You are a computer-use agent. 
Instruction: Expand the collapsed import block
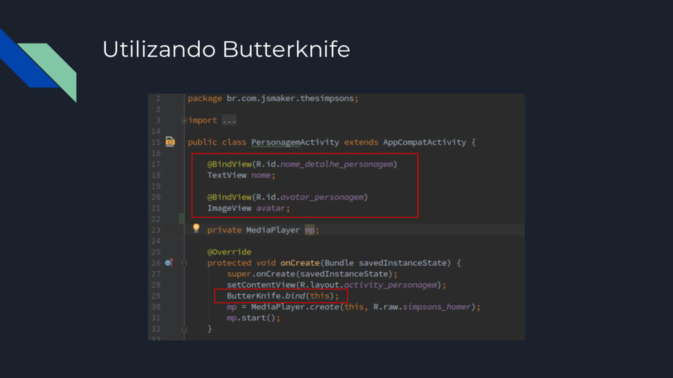(184, 121)
